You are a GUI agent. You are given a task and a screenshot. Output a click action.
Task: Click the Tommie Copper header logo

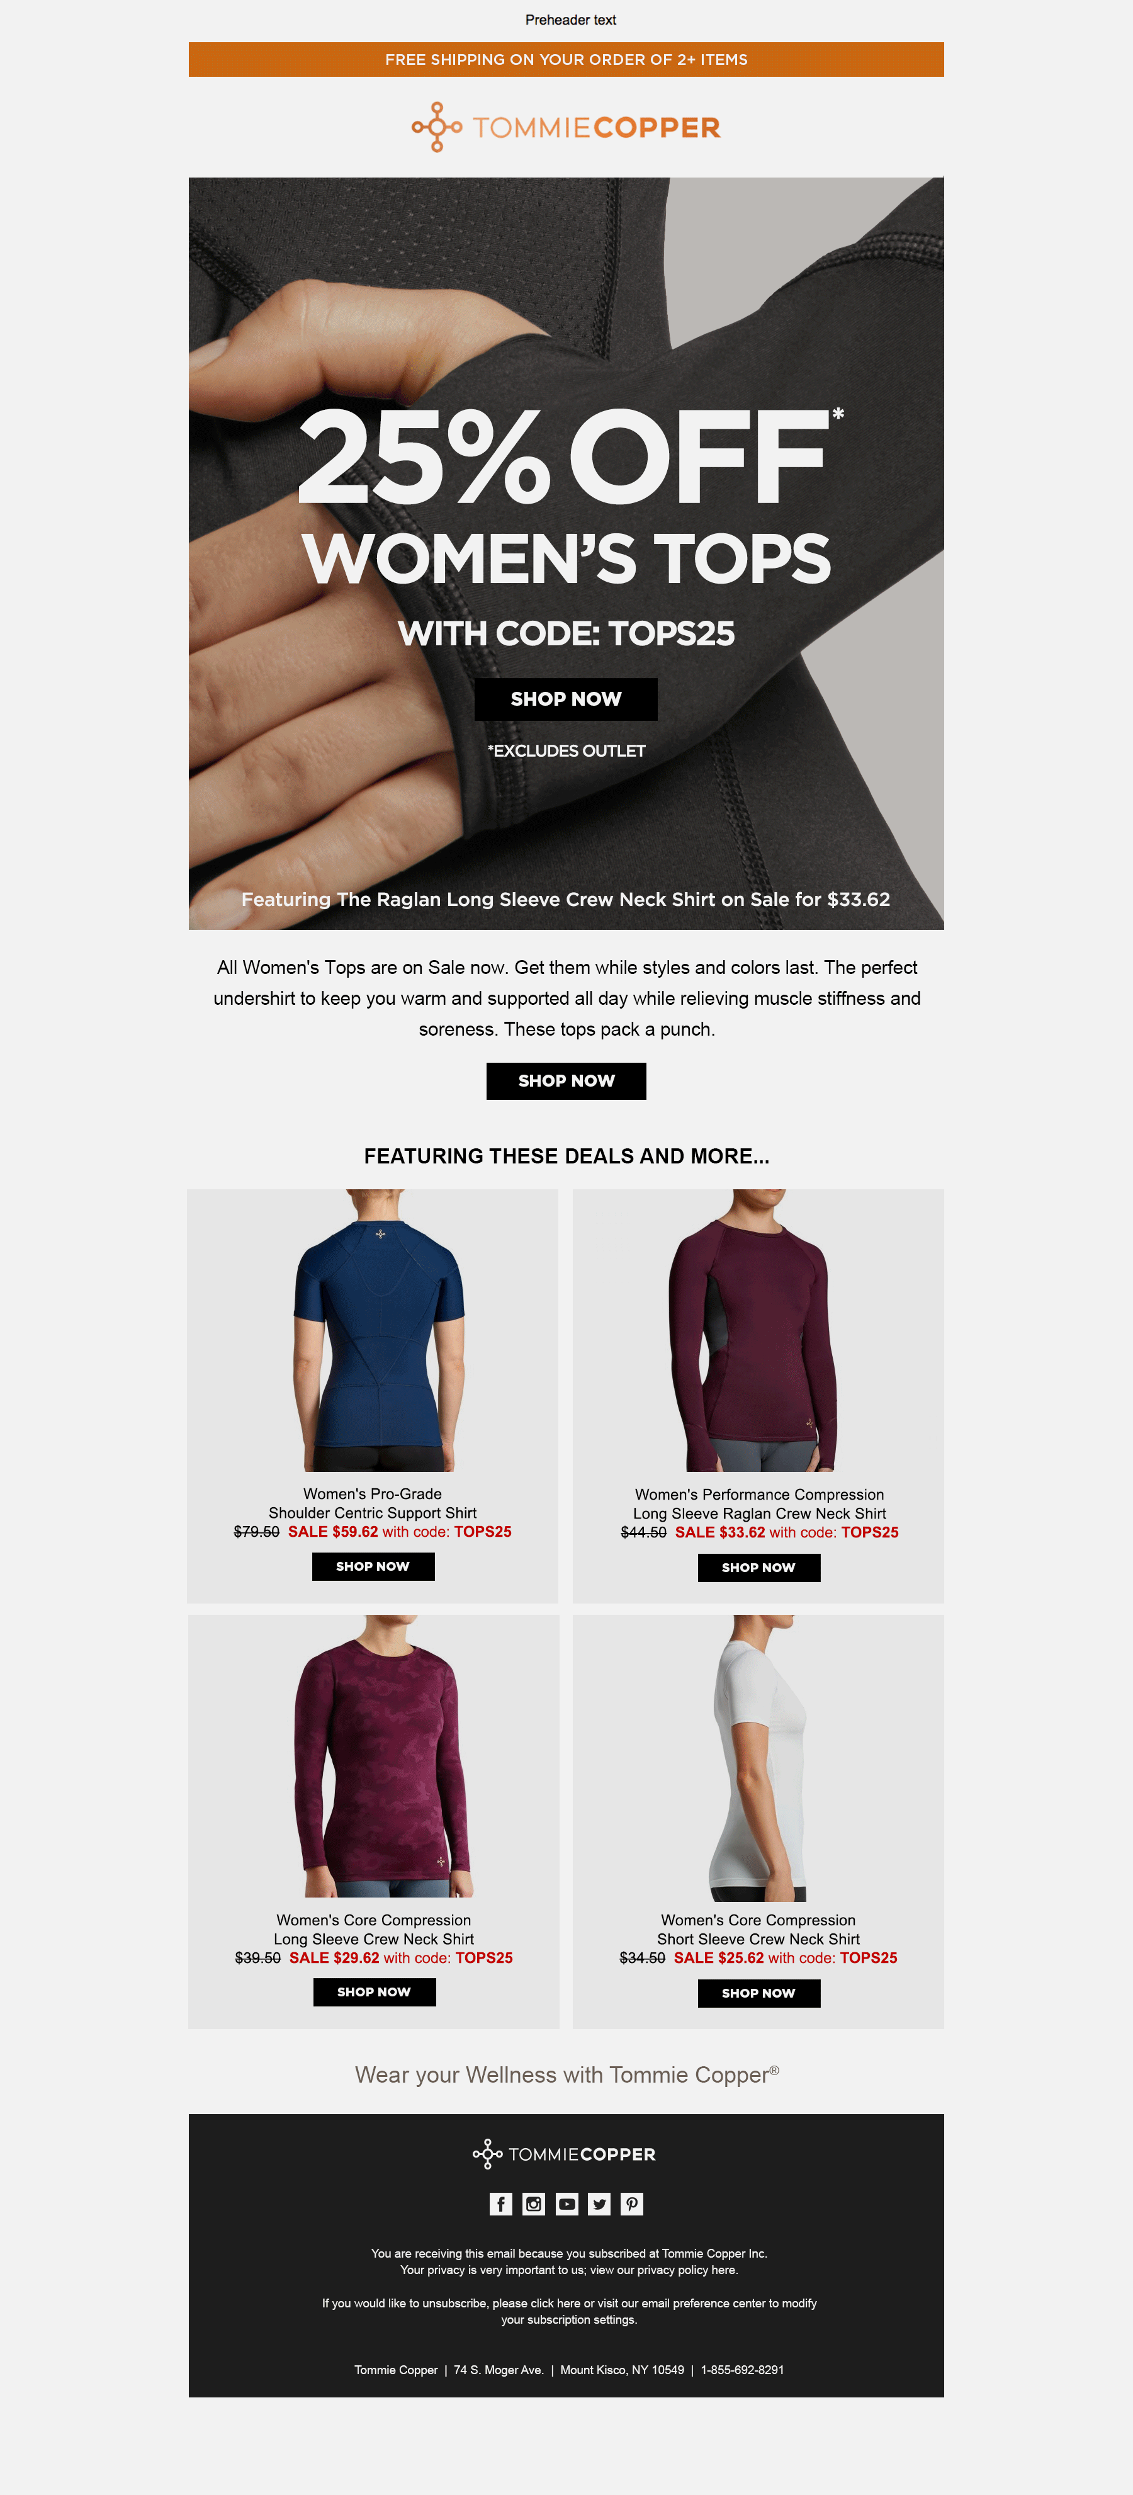tap(566, 127)
